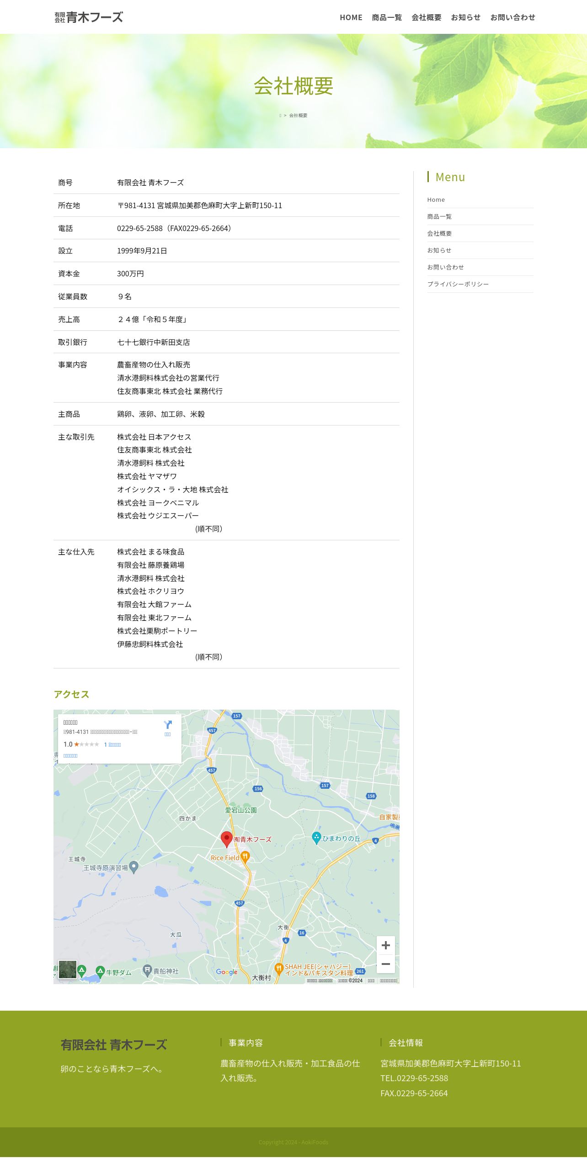The width and height of the screenshot is (587, 1158).
Task: Click the 1999年9月21日 establishment date
Action: click(142, 251)
